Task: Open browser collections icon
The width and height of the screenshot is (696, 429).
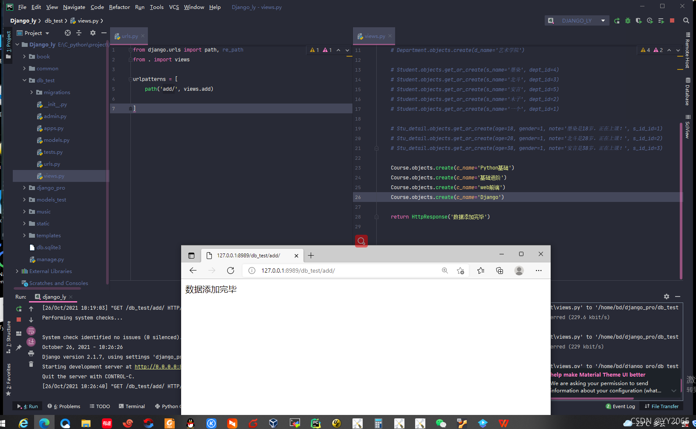Action: (500, 271)
